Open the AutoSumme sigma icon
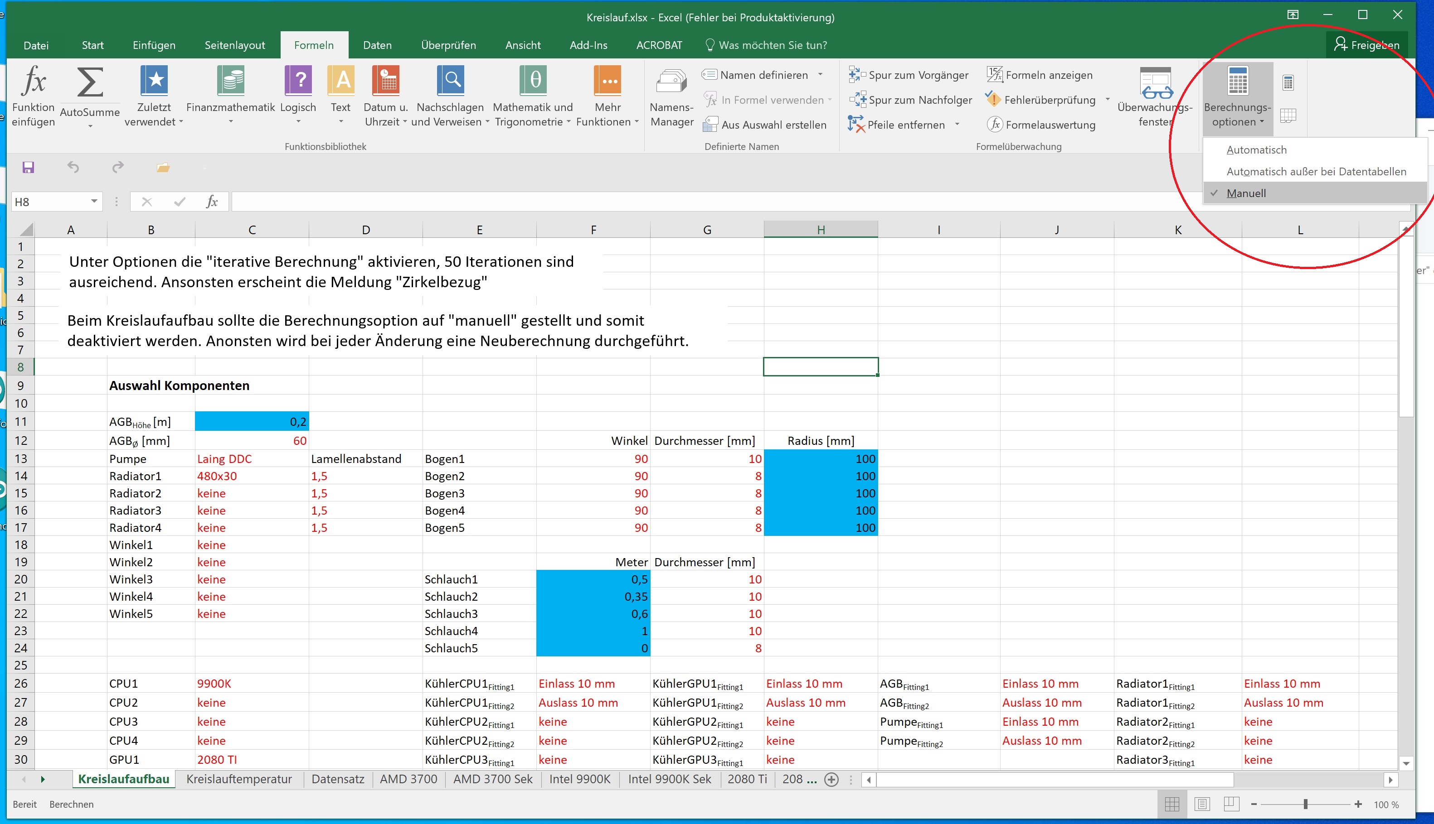 coord(89,82)
